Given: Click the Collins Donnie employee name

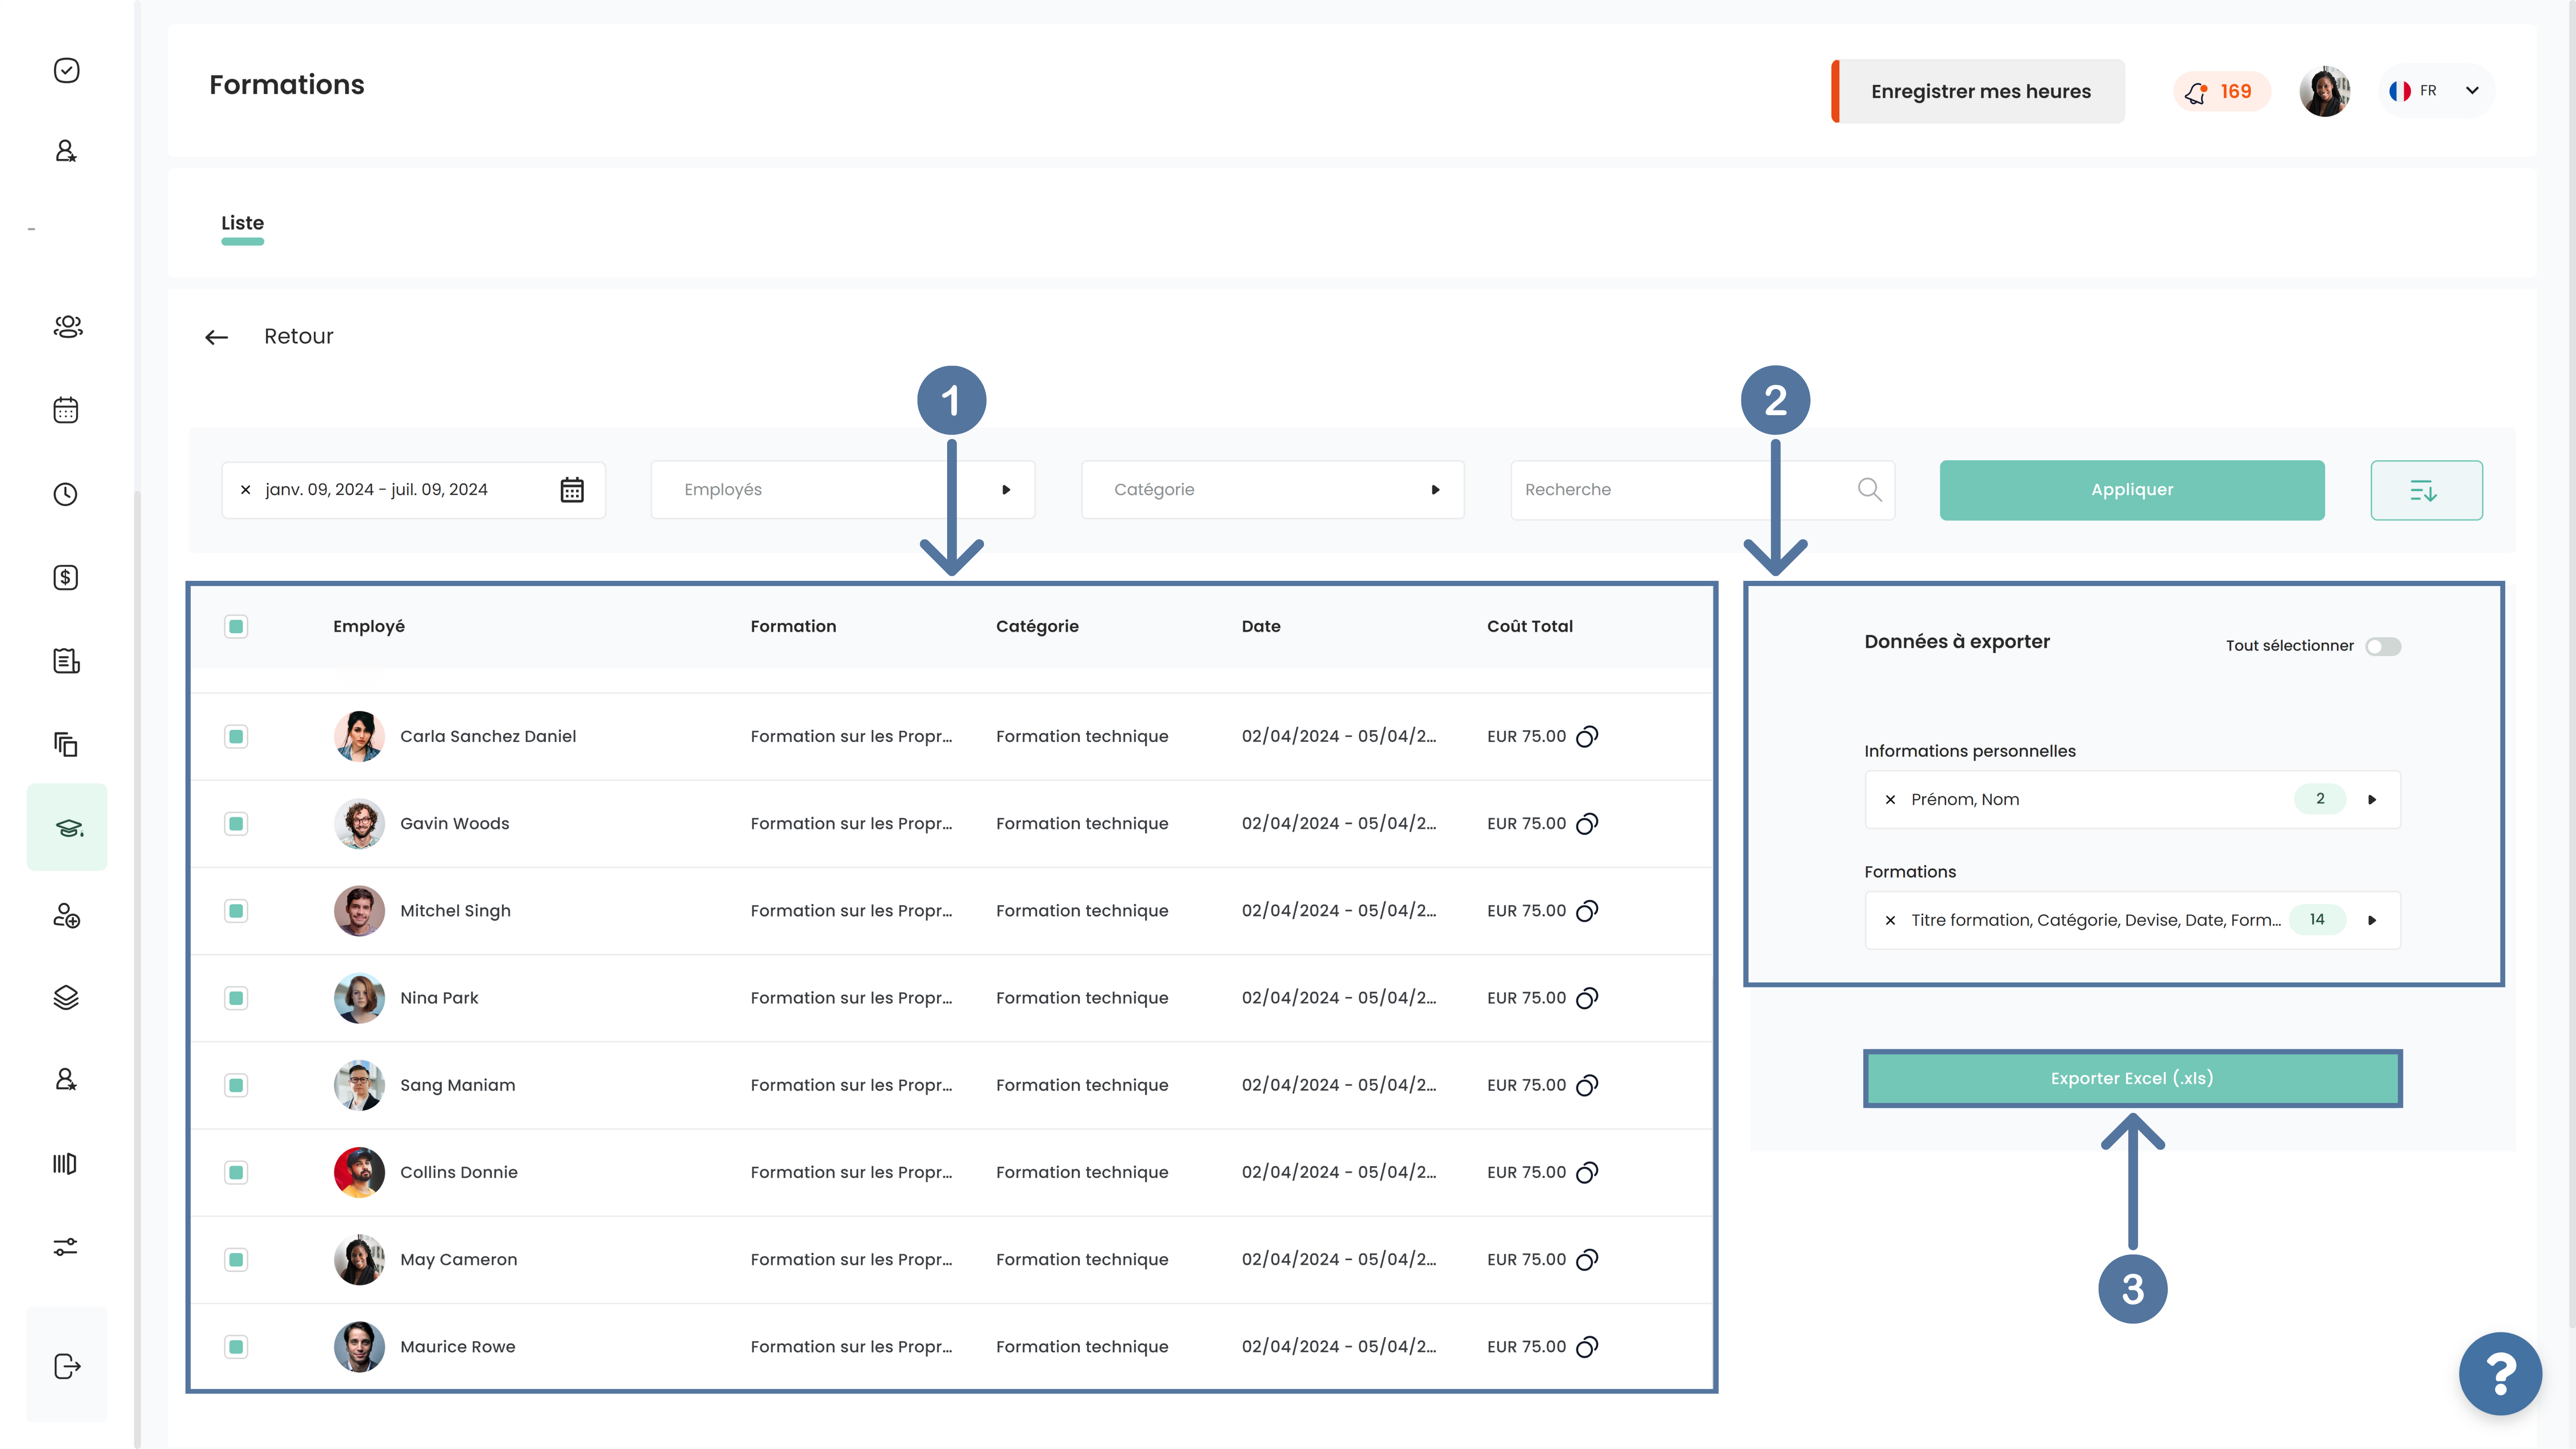Looking at the screenshot, I should [x=459, y=1172].
